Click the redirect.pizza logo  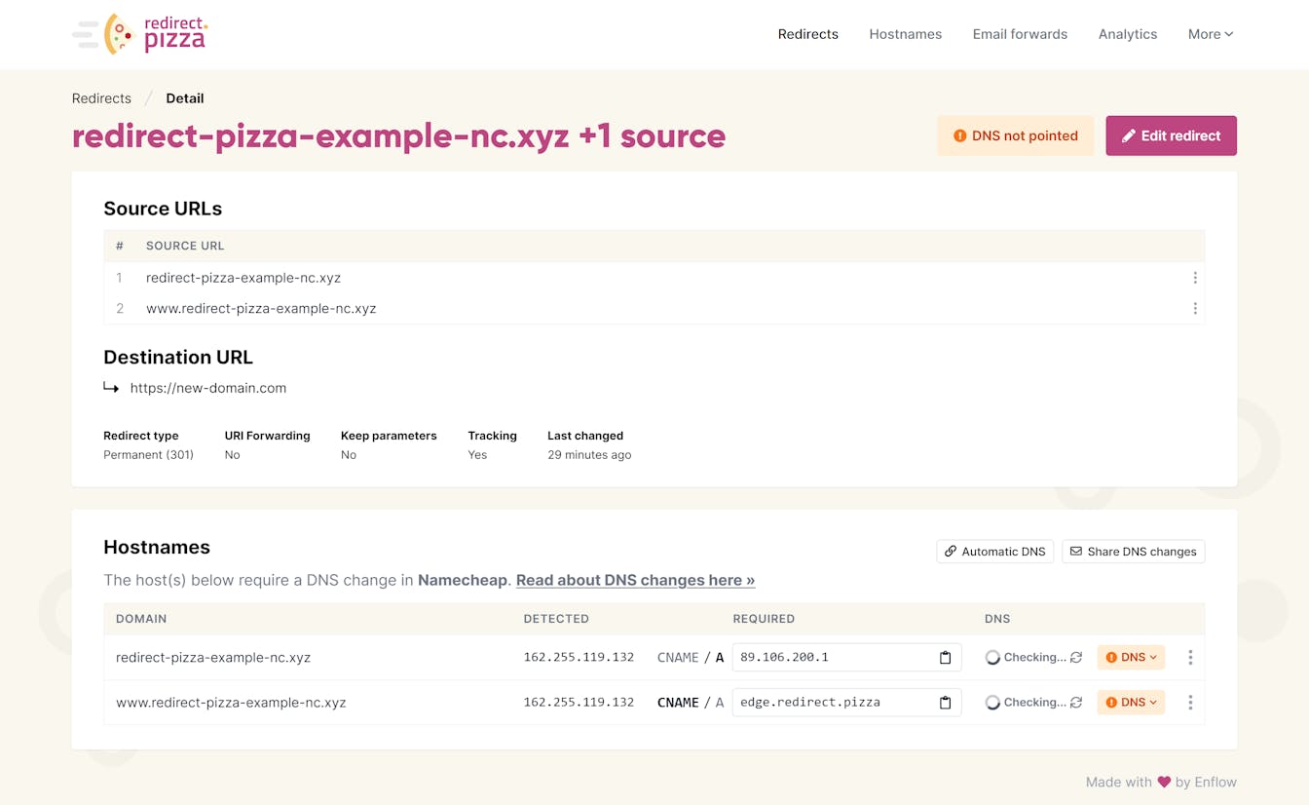coord(141,34)
